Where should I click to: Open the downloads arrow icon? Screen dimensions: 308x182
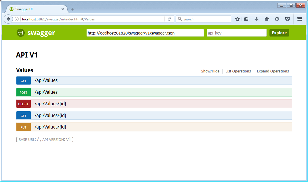[257, 19]
